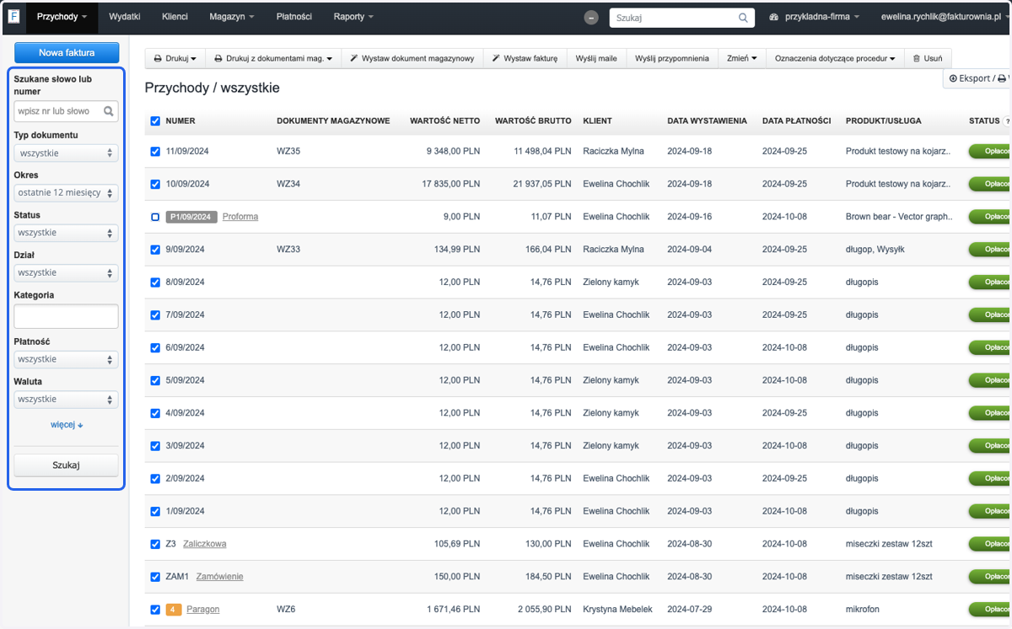Click the Fakturownia logo icon
Screen dimensions: 1012x629
pos(14,17)
